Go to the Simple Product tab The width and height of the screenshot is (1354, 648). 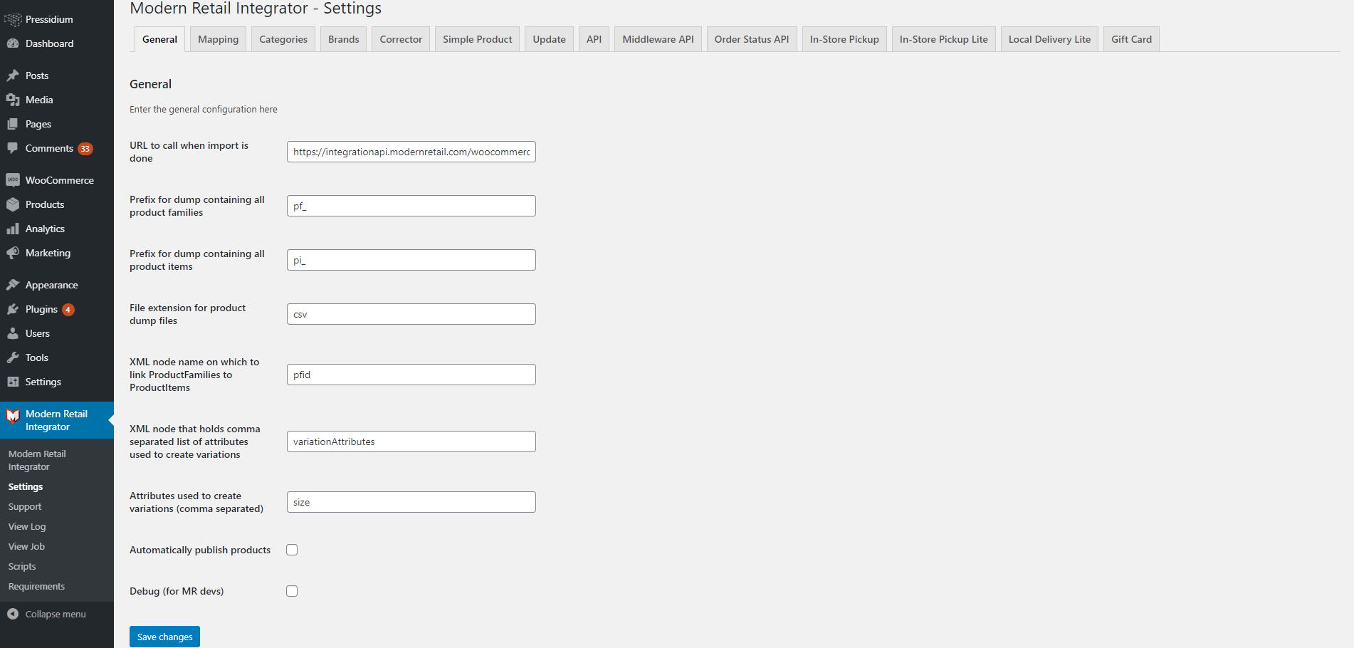coord(478,39)
